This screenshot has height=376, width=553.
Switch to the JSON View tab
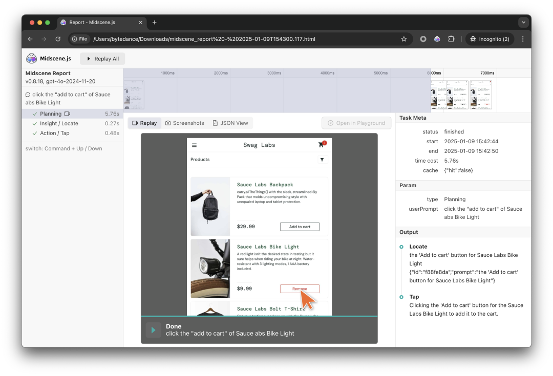tap(231, 123)
